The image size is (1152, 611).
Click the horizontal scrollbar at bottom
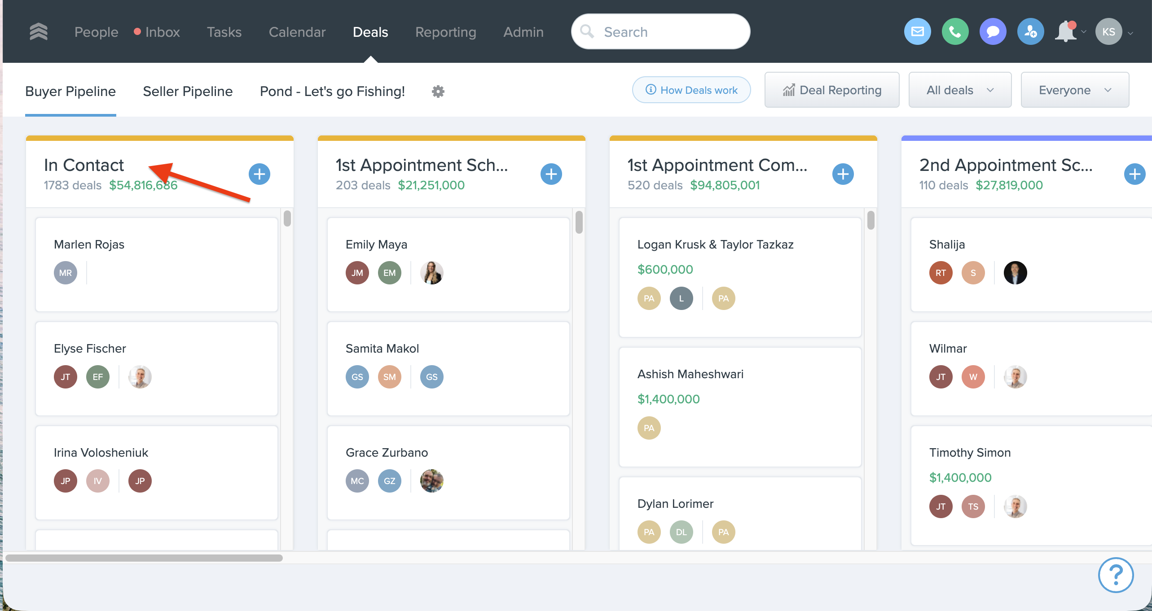pyautogui.click(x=144, y=558)
